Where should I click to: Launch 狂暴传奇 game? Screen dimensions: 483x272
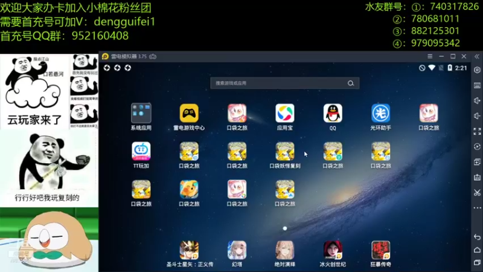pyautogui.click(x=381, y=250)
